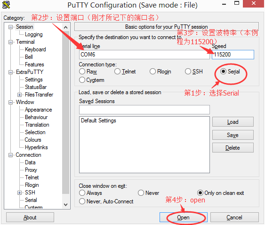Open the Bell category
Image resolution: width=265 pixels, height=225 pixels.
pyautogui.click(x=29, y=57)
